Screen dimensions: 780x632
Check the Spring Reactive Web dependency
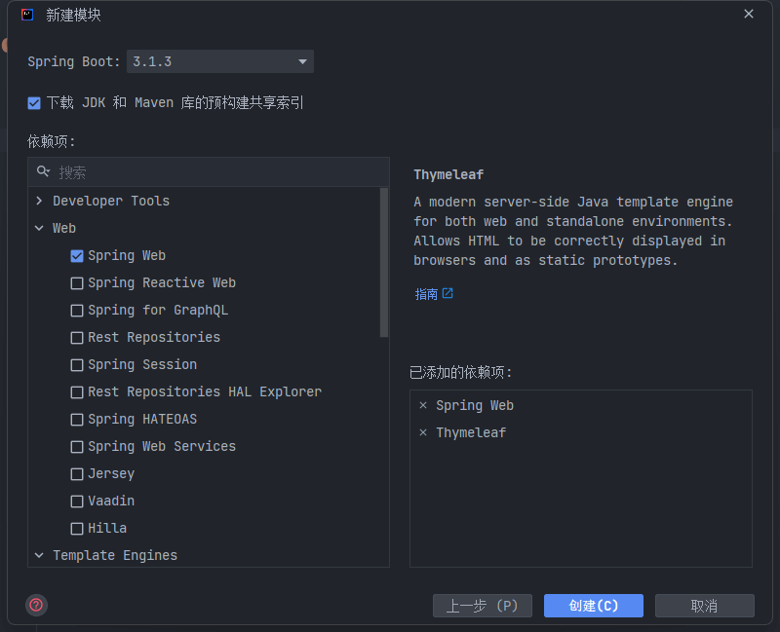[77, 283]
